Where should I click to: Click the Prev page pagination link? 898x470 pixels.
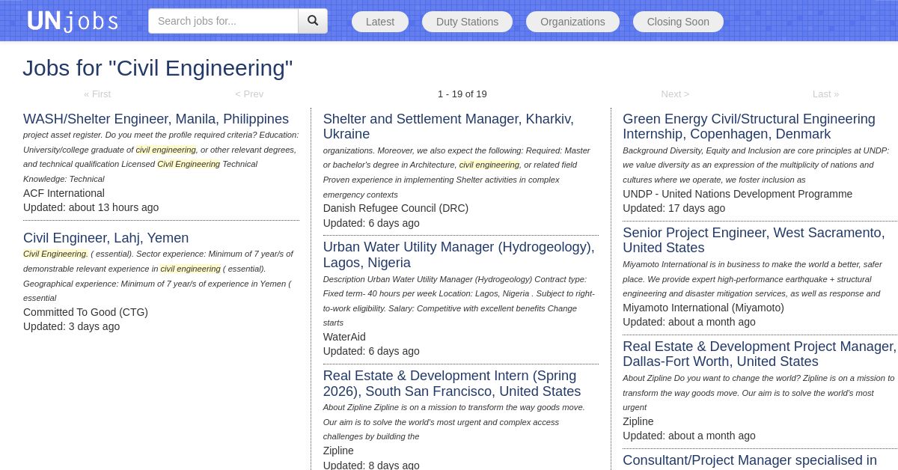249,94
